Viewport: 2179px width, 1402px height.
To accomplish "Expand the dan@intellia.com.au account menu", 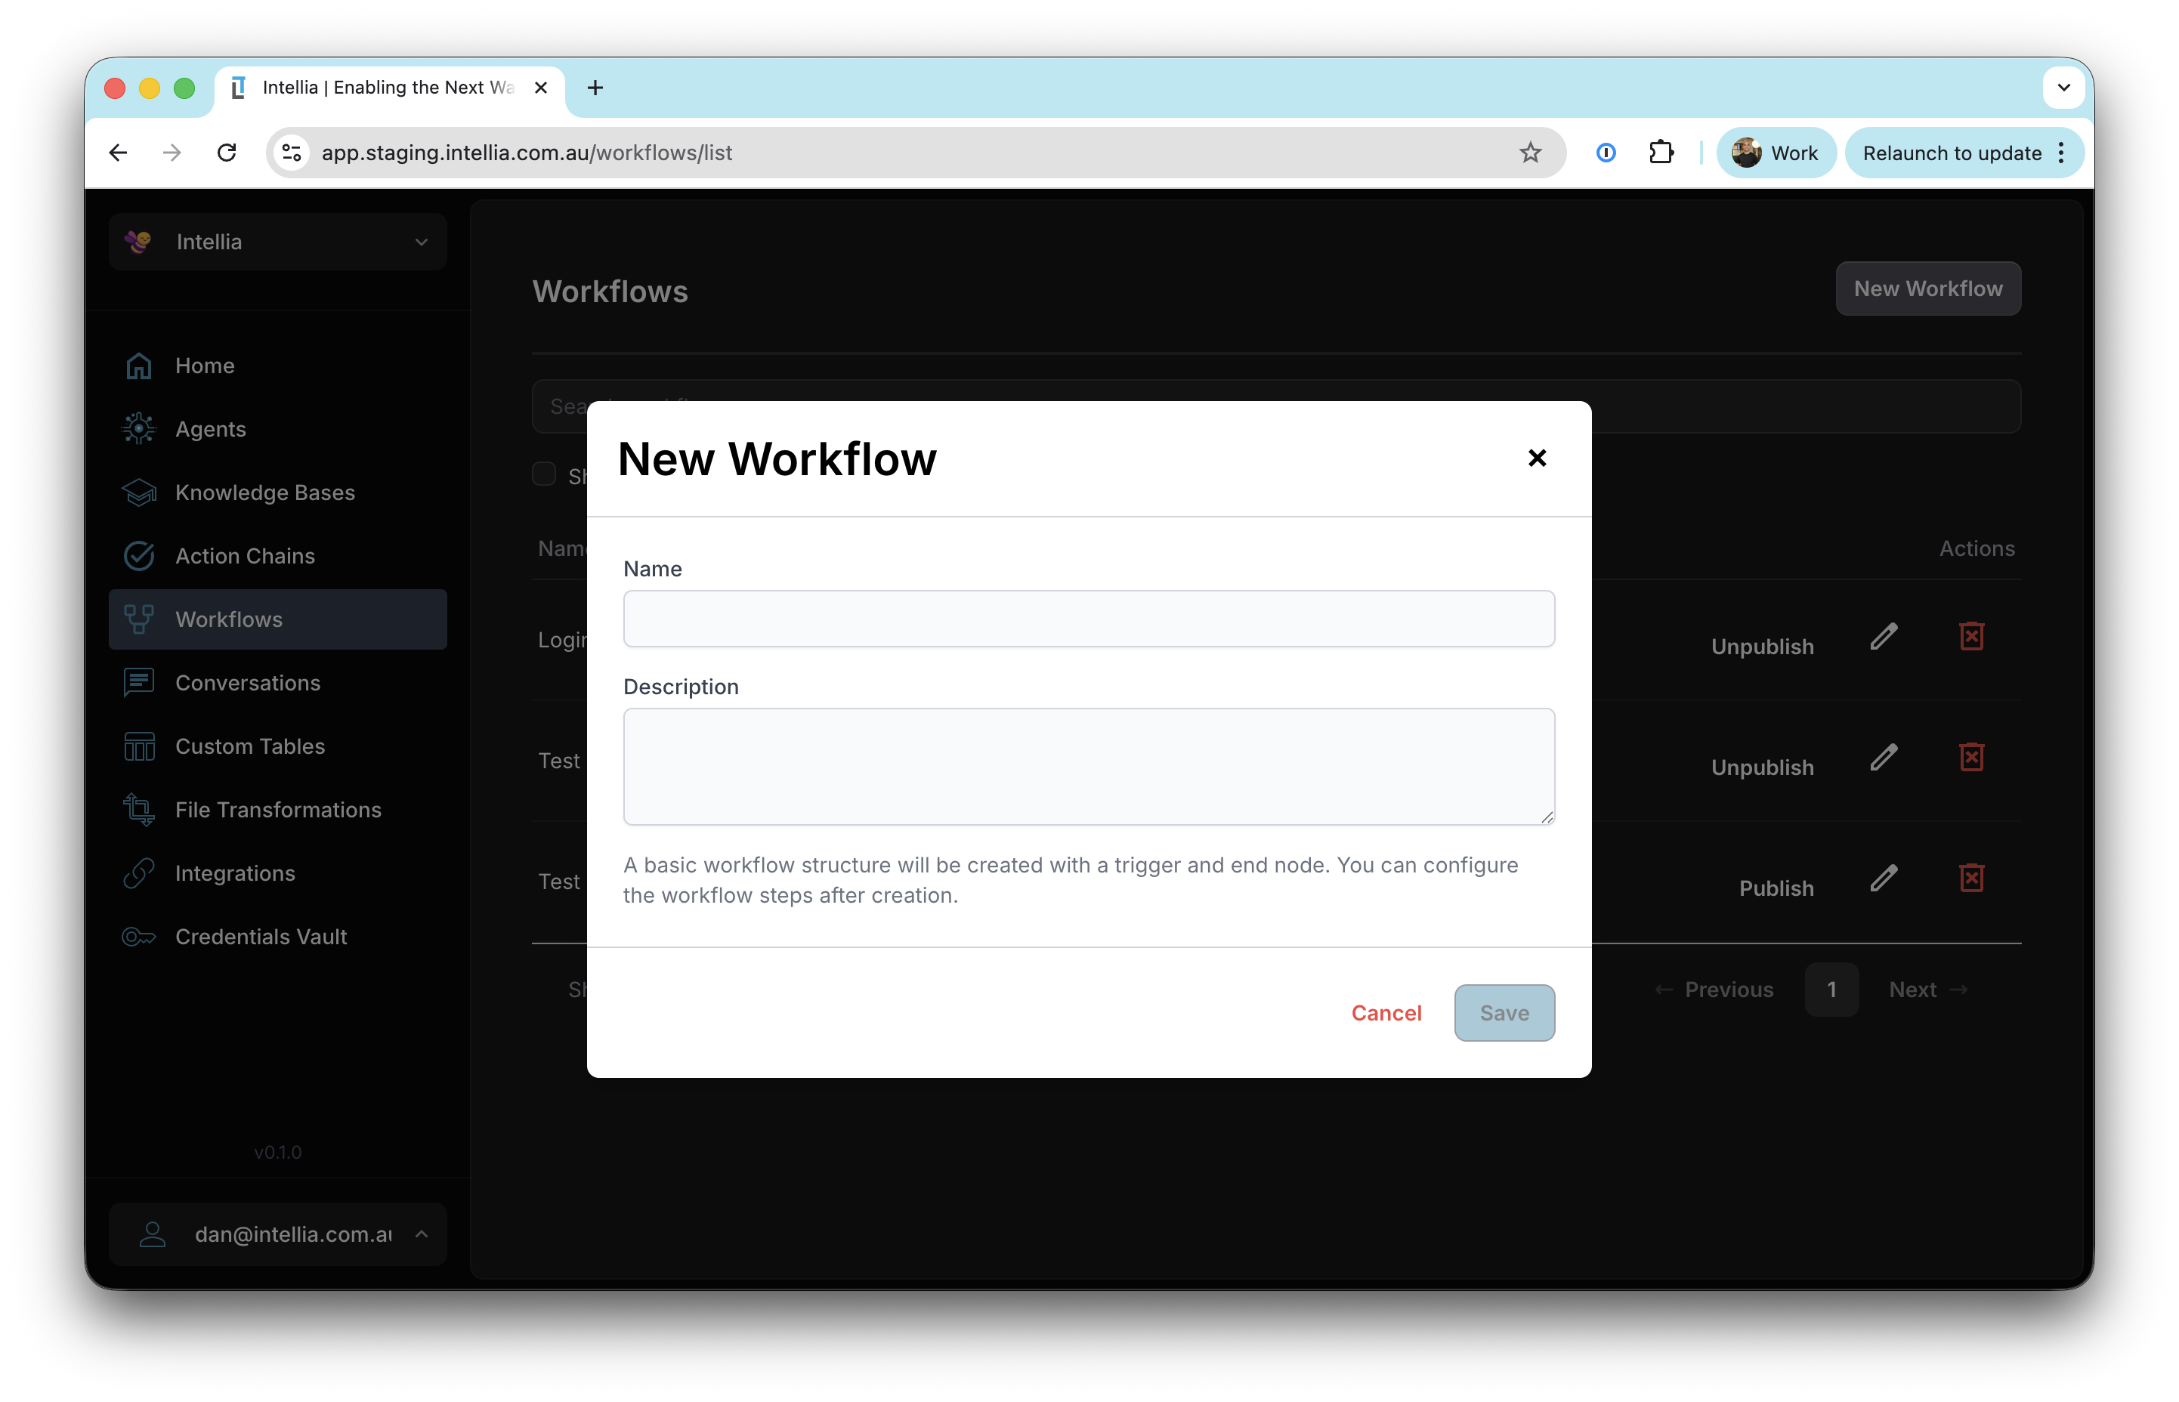I will click(422, 1234).
